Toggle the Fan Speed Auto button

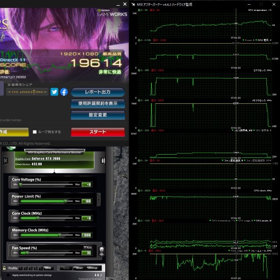pos(88,248)
